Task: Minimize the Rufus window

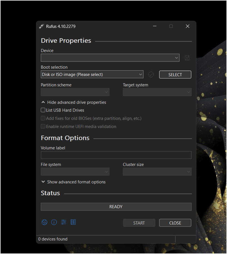Action: click(155, 26)
